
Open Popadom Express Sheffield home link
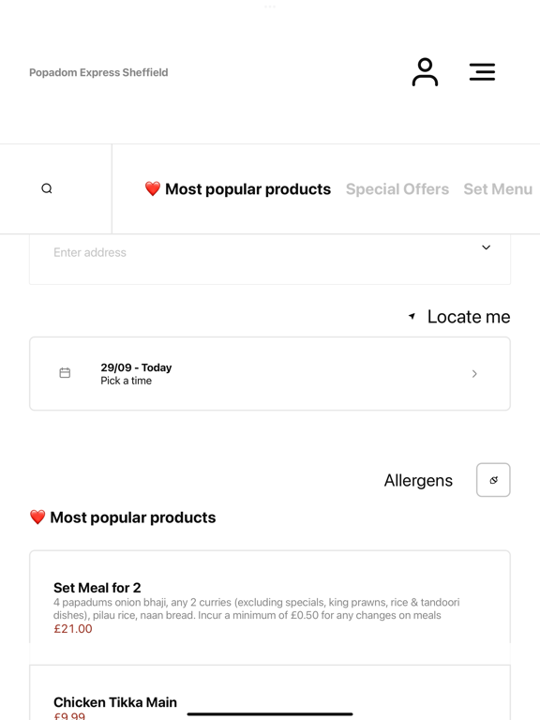(98, 72)
